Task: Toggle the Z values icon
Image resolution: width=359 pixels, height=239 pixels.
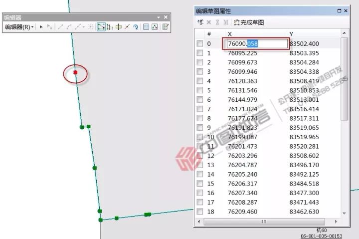Action: point(217,22)
